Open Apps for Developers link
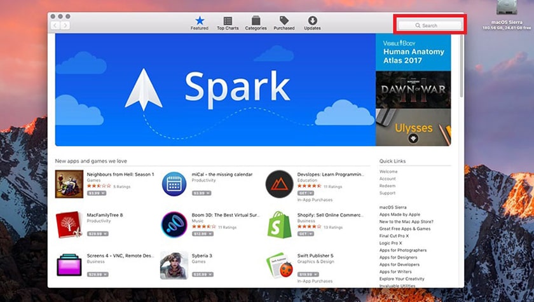The height and width of the screenshot is (302, 534). pyautogui.click(x=399, y=264)
